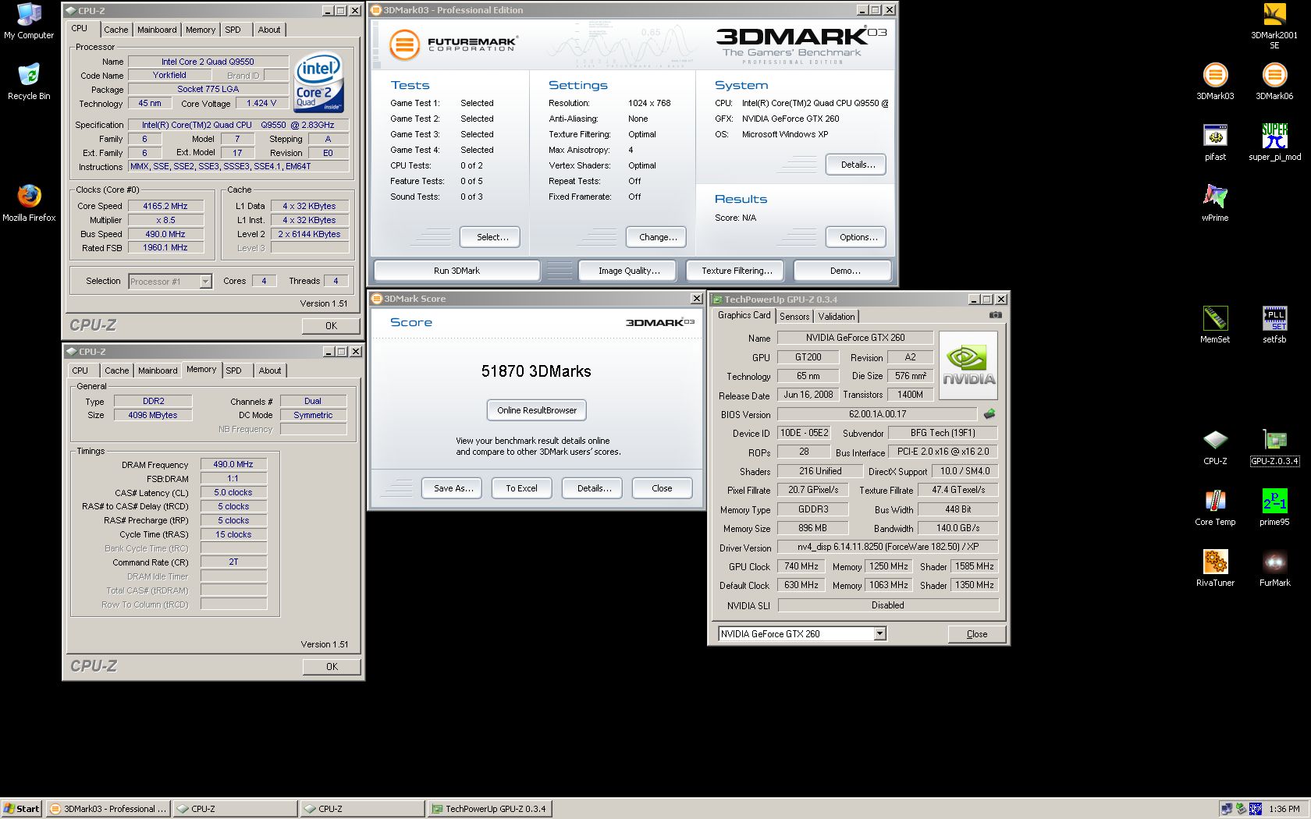Click Close button at bottom of GPU-Z
The height and width of the screenshot is (819, 1311).
[x=977, y=634]
